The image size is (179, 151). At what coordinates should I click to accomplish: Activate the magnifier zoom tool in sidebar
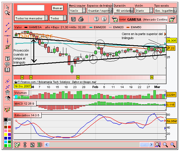pos(7,13)
